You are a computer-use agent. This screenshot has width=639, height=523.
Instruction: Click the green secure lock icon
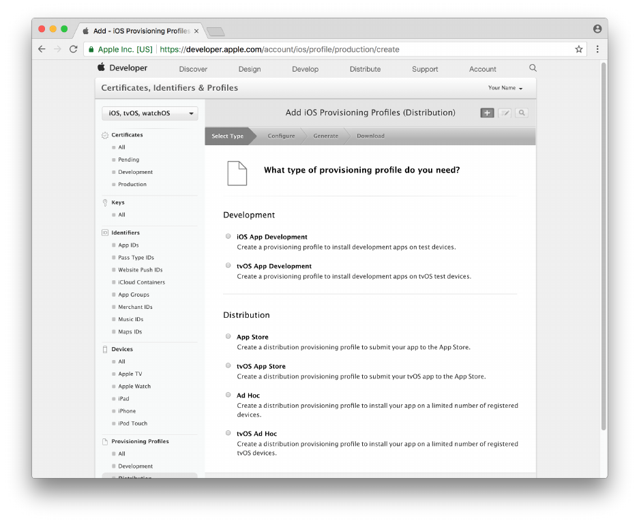tap(91, 49)
